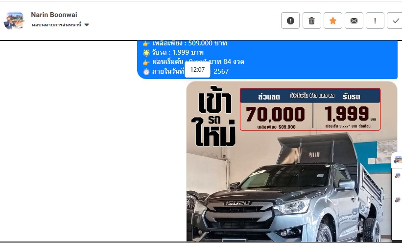Click the orange star follow-up icon
Image resolution: width=402 pixels, height=243 pixels.
point(333,20)
